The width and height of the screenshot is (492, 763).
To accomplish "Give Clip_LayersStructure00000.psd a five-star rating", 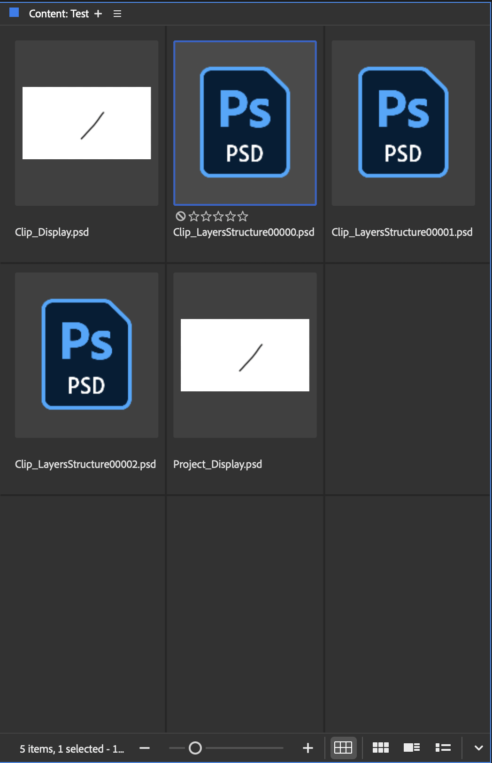I will point(243,216).
